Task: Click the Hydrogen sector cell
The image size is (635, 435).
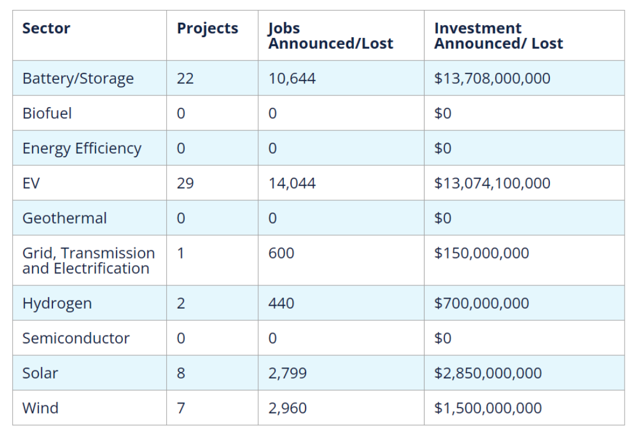Action: pos(57,303)
